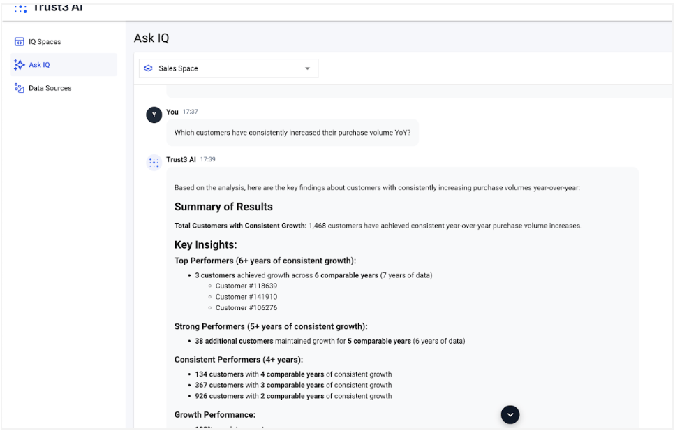
Task: Click the Trust3 AI response avatar
Action: point(154,162)
